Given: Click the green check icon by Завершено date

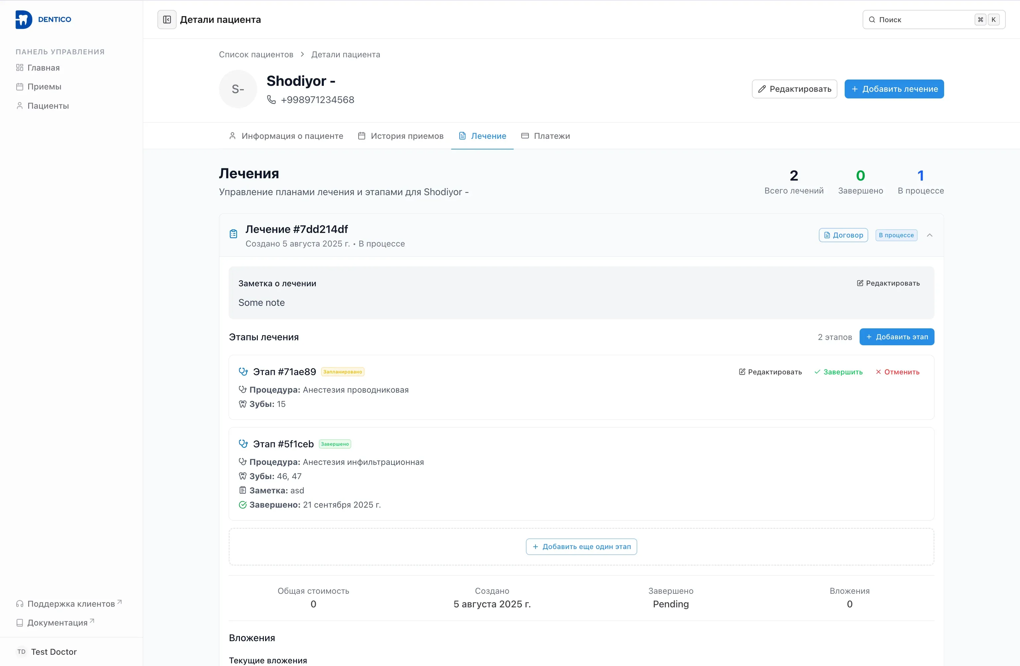Looking at the screenshot, I should pyautogui.click(x=243, y=504).
